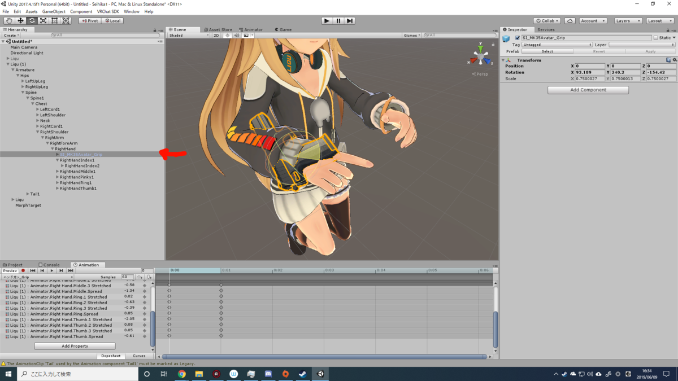Expand the RightHandMiddle1 bone in Hierarchy
678x381 pixels.
tap(58, 172)
